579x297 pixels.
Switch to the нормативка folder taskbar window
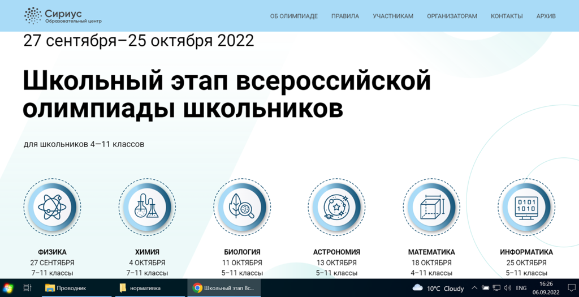coord(150,288)
